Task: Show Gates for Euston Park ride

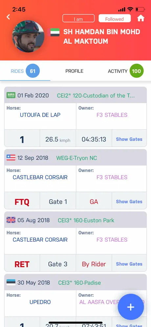Action: [x=129, y=264]
